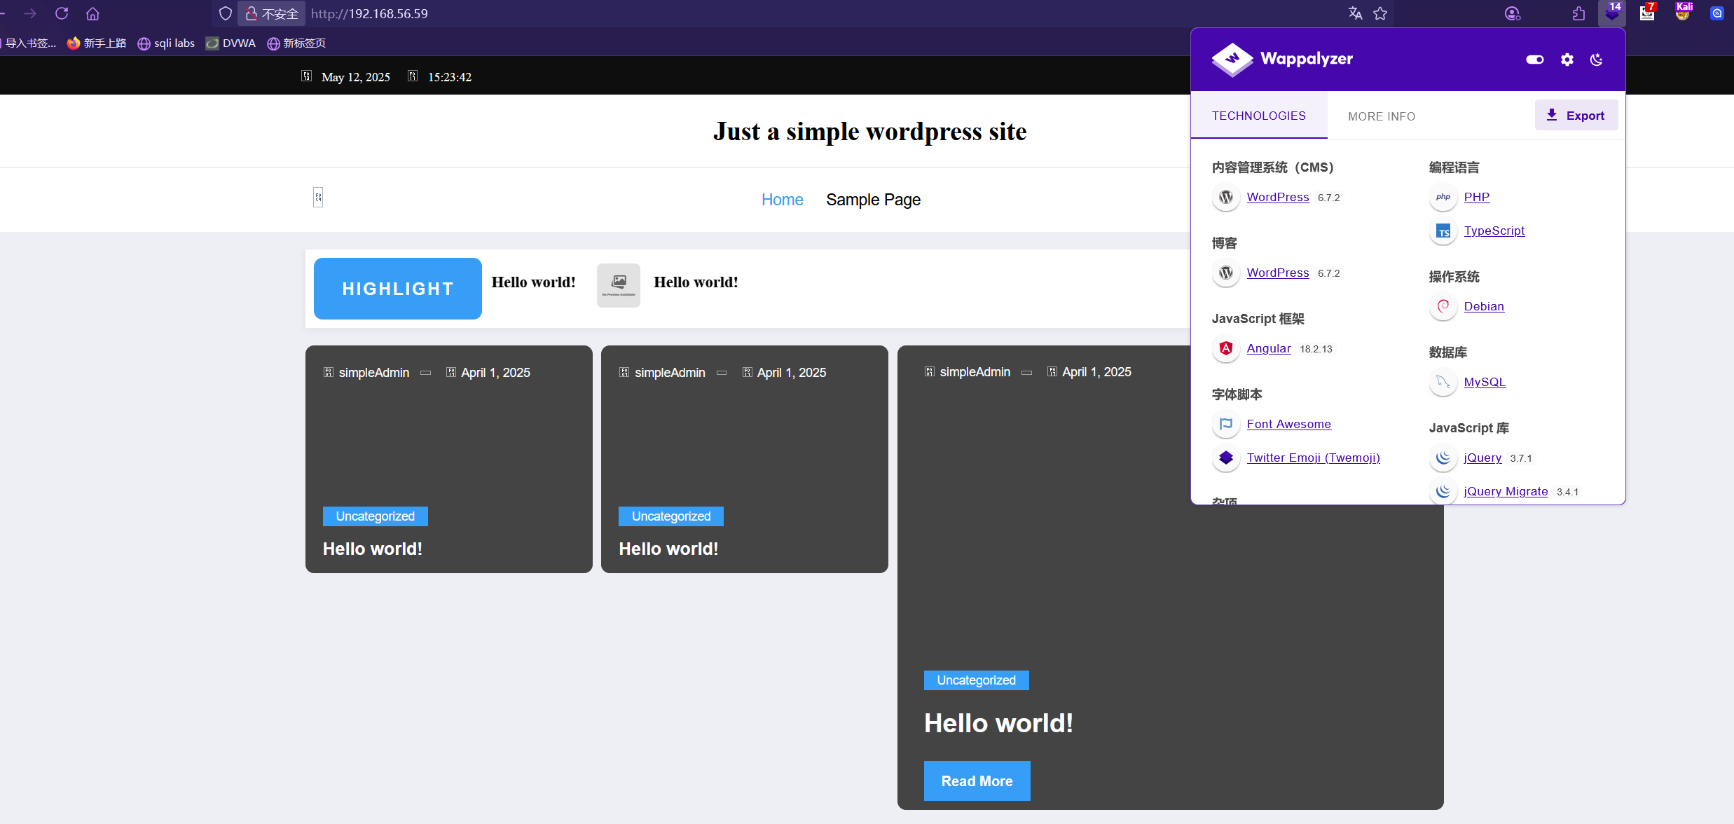Open the DVWA bookmark
1734x824 pixels.
pos(230,43)
